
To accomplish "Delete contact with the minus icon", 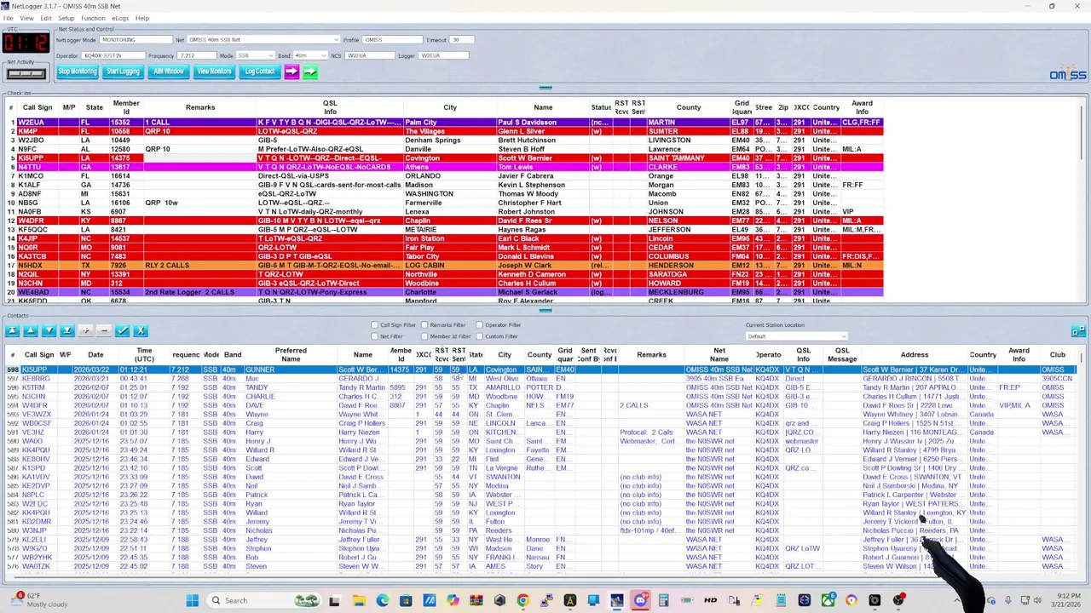I will 104,330.
